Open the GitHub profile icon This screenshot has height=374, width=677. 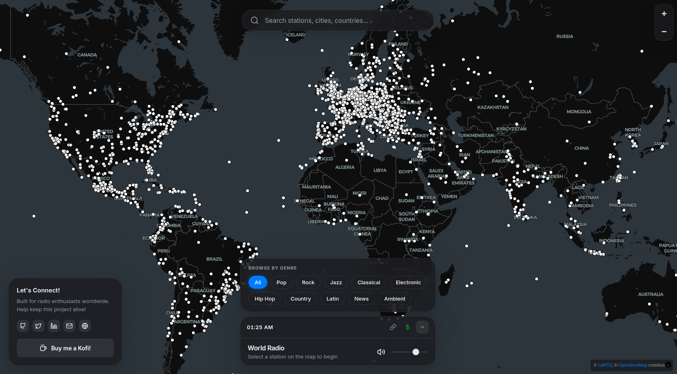[22, 326]
